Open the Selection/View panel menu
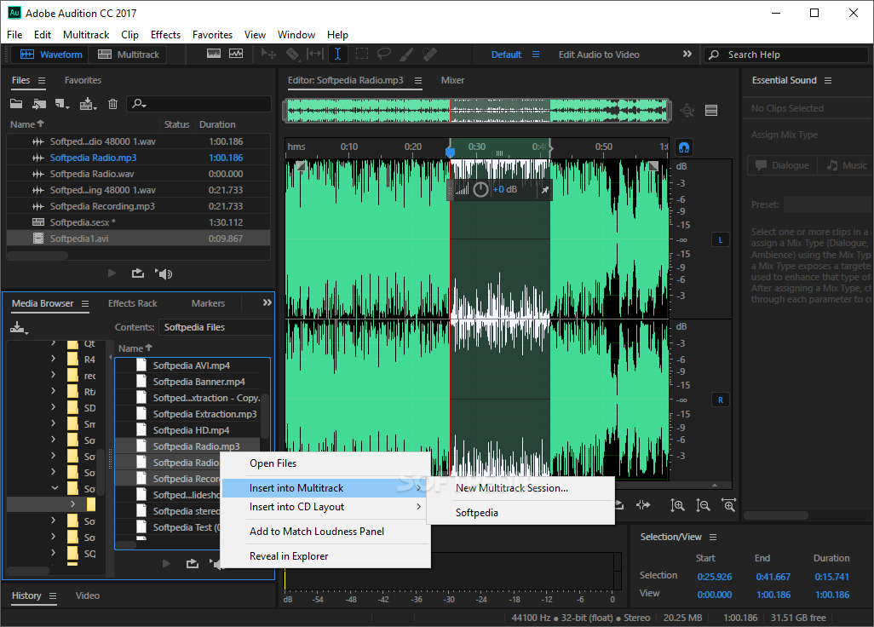This screenshot has width=874, height=627. (x=713, y=537)
